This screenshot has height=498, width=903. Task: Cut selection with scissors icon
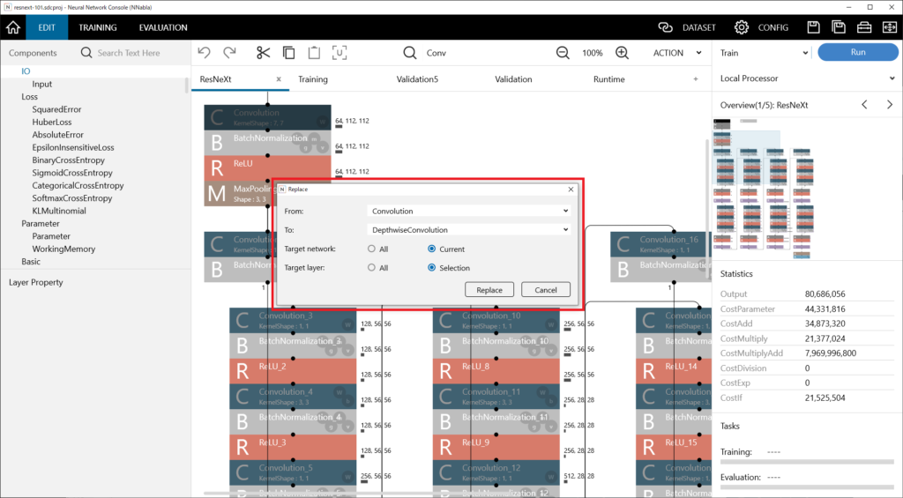pyautogui.click(x=263, y=52)
